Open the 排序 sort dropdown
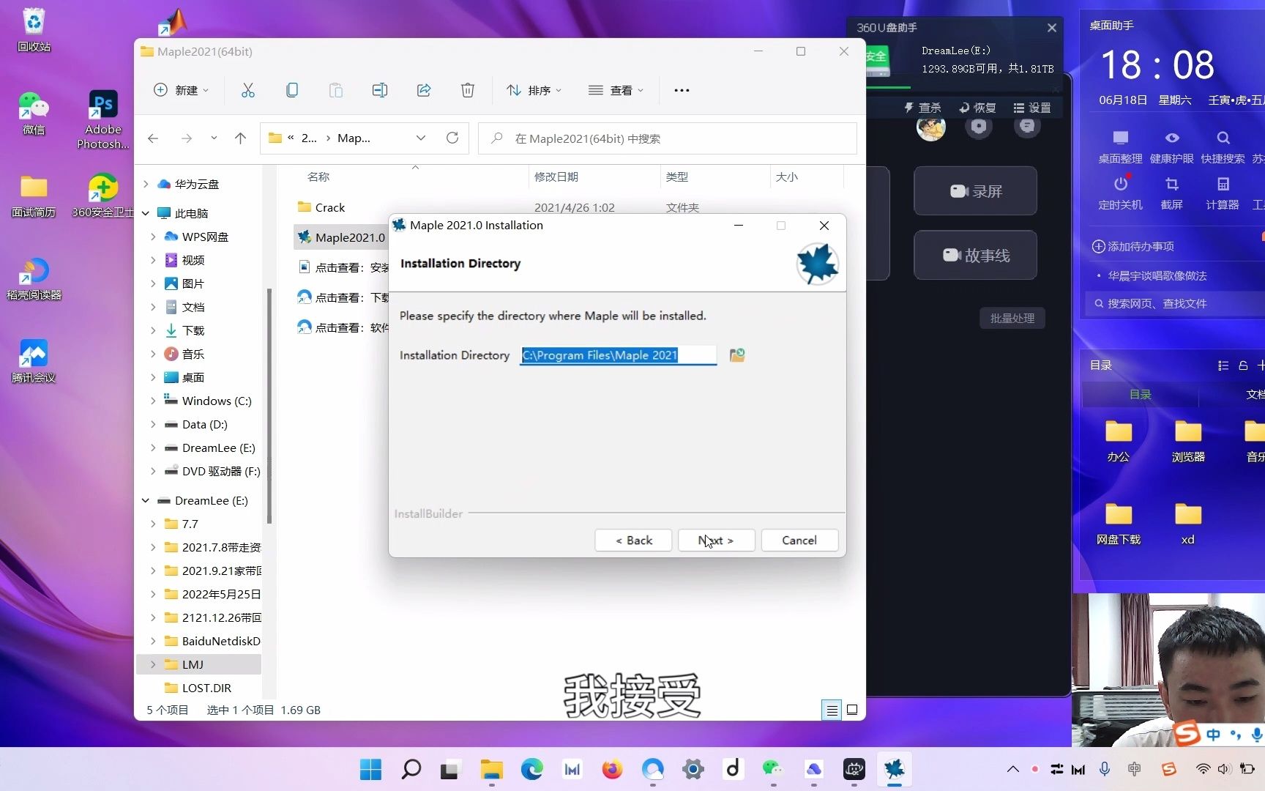1265x791 pixels. coord(534,90)
